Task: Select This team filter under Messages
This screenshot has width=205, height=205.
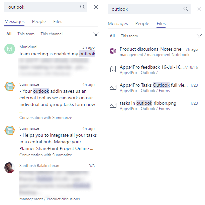Action: (x=26, y=34)
